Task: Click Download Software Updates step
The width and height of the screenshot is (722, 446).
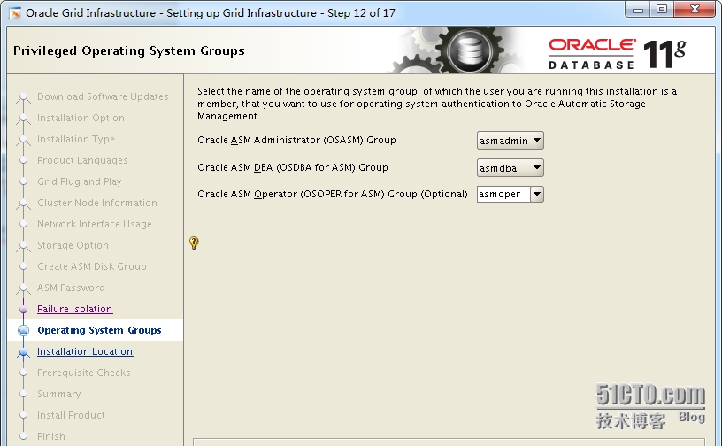Action: 103,96
